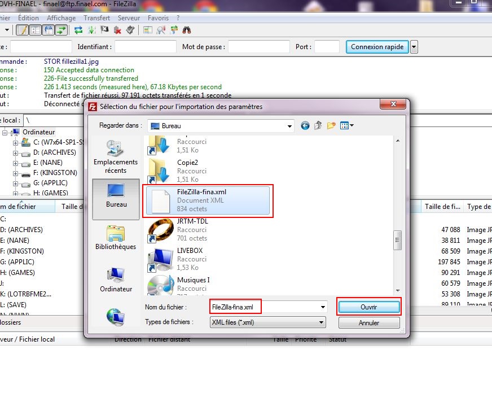Click the Ouvrir button

tap(369, 307)
